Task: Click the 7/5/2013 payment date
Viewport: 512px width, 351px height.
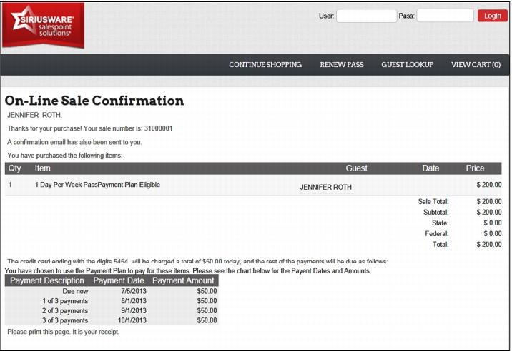Action: pyautogui.click(x=134, y=291)
